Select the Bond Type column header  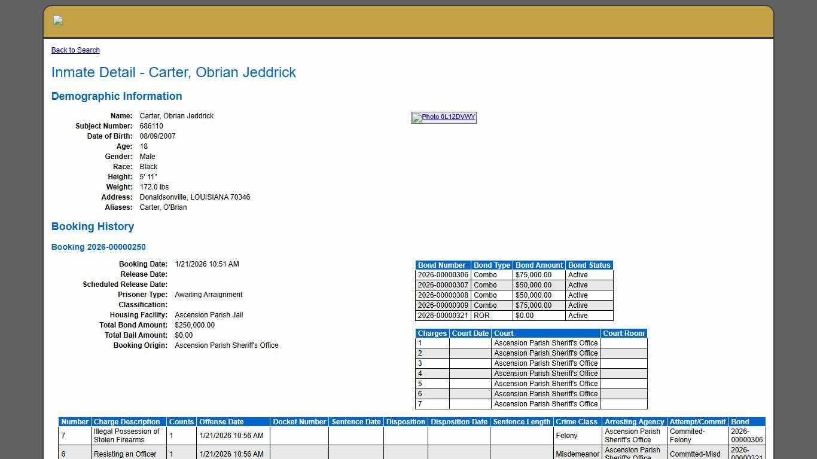(x=492, y=265)
